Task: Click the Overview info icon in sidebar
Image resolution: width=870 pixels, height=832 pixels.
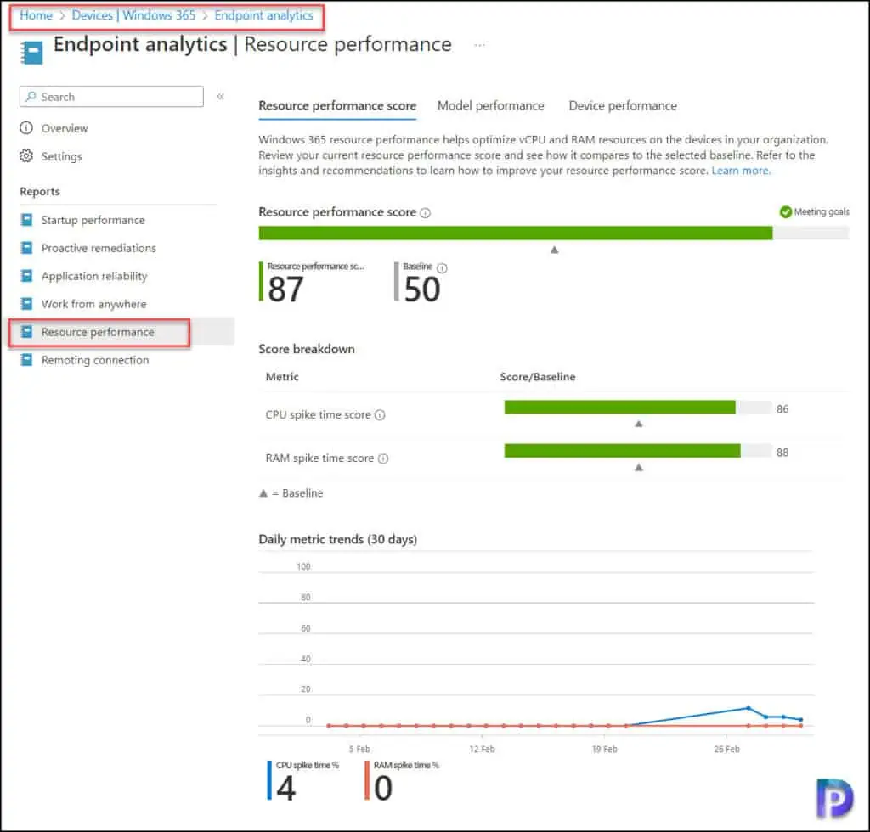Action: tap(26, 128)
